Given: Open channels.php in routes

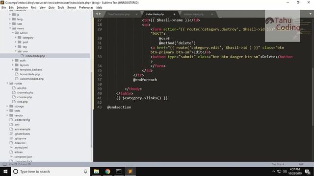Looking at the screenshot, I should pyautogui.click(x=25, y=92).
